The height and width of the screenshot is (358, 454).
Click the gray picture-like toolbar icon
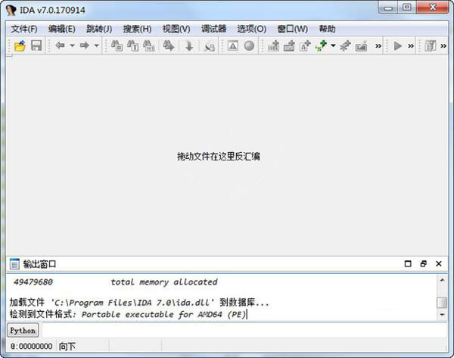point(361,46)
